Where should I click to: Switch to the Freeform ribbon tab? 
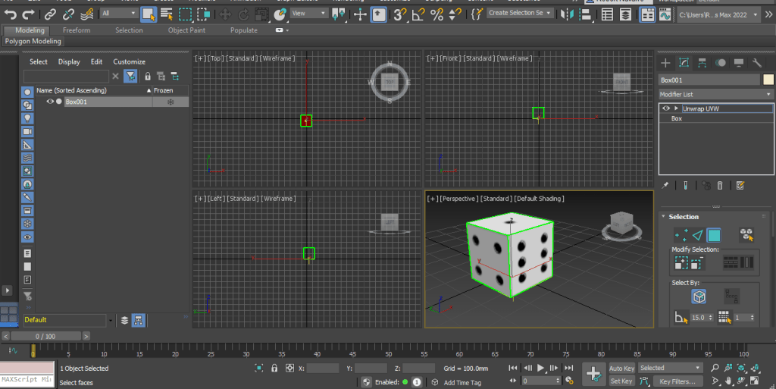tap(76, 30)
